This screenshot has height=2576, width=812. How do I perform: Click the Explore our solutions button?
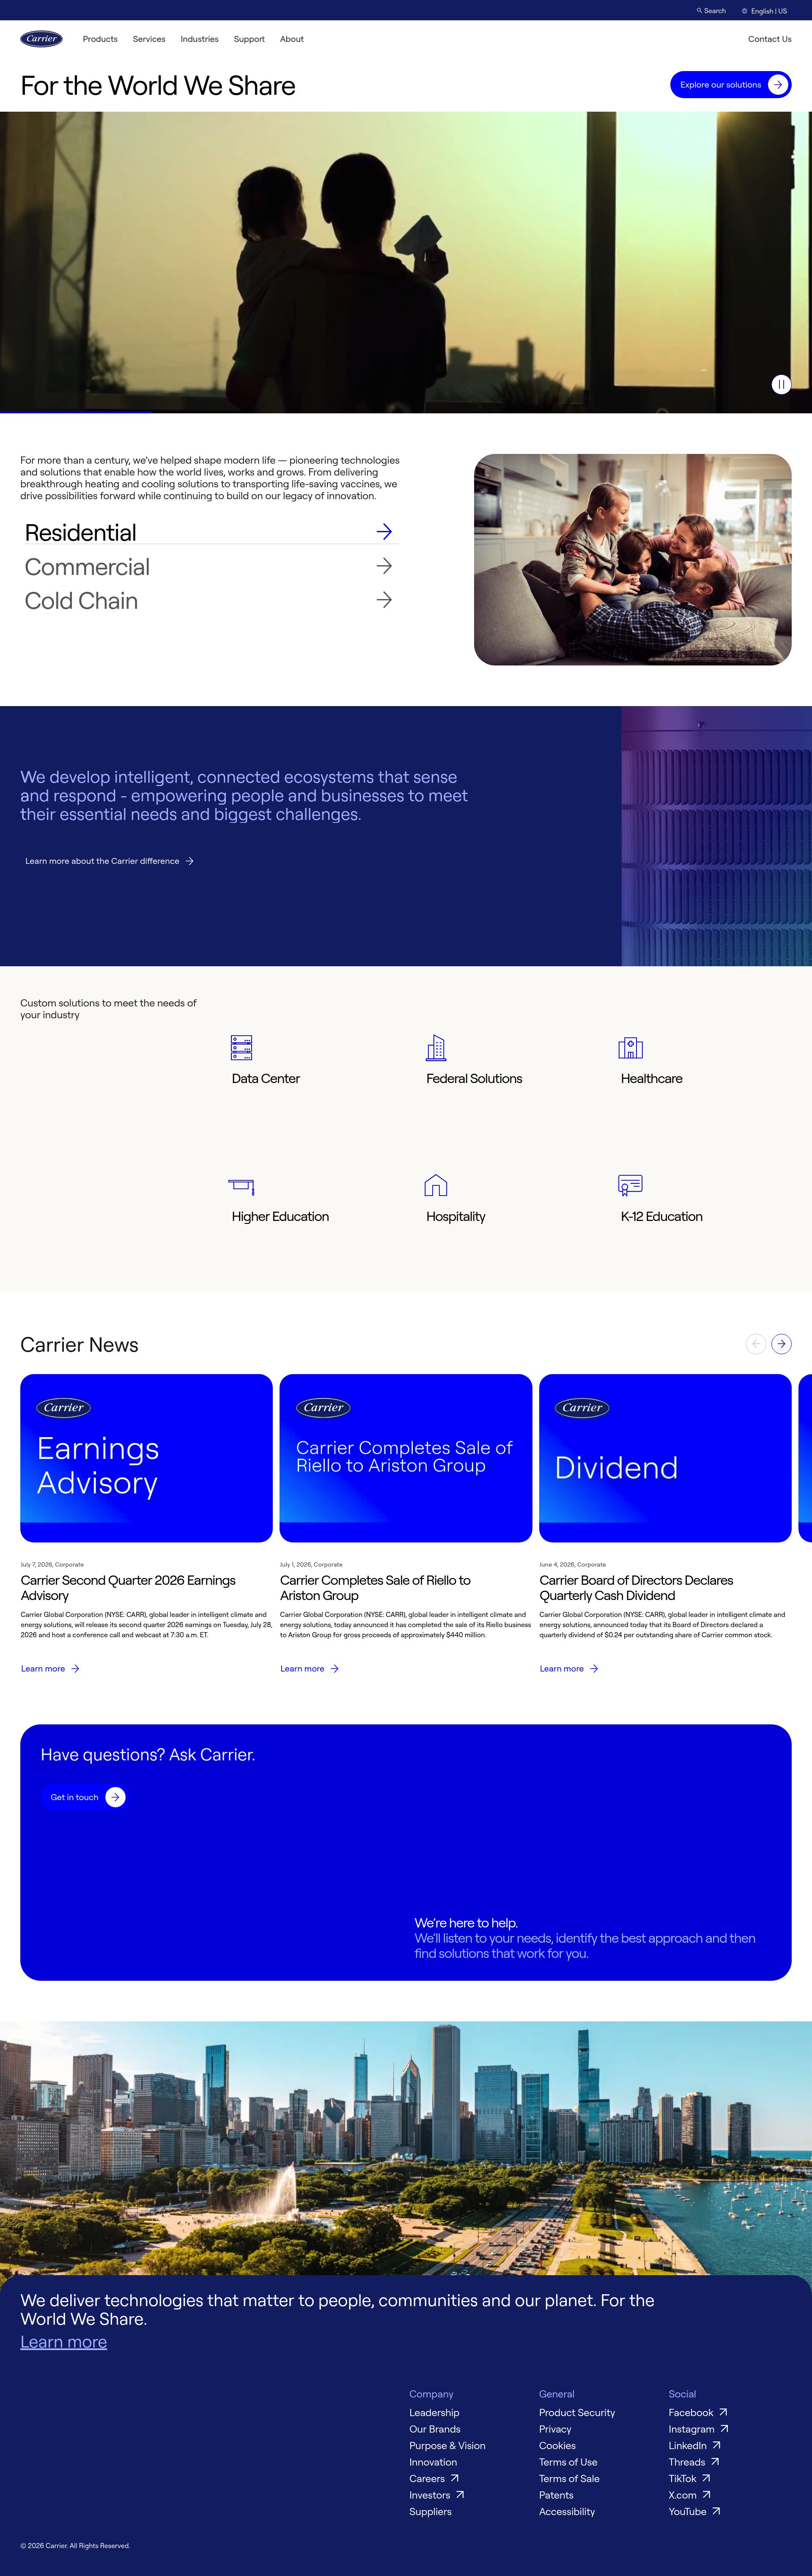731,85
